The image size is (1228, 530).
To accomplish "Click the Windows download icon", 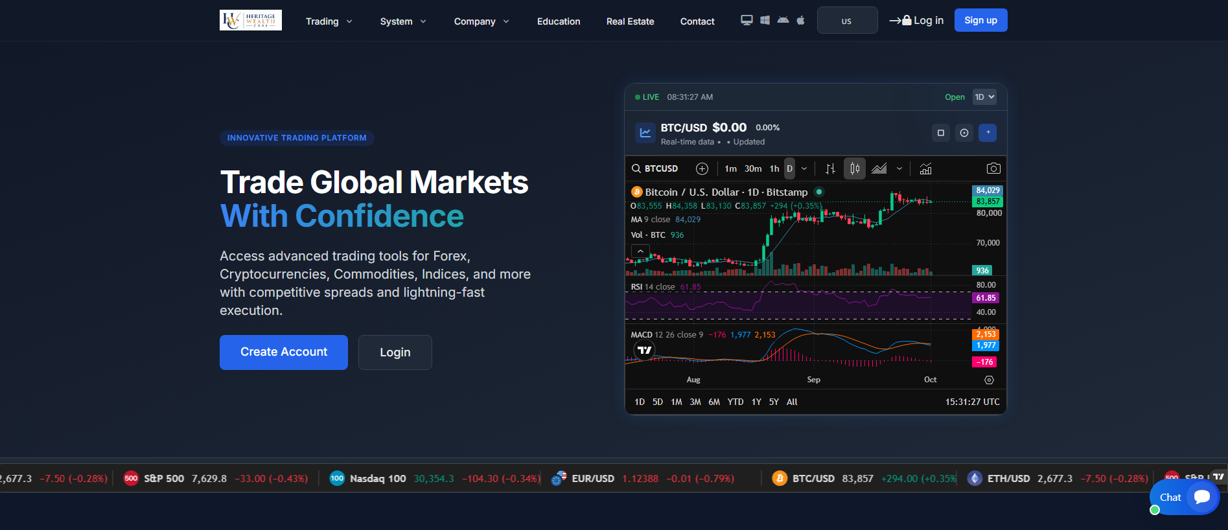I will 765,20.
